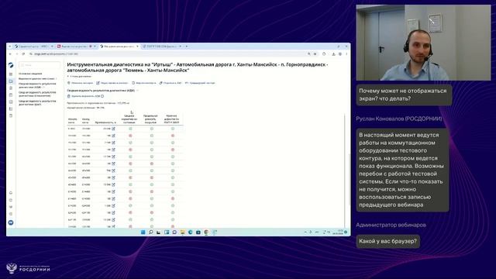
Task: Click the 'Протяженность, м' column header
Action: click(x=105, y=122)
